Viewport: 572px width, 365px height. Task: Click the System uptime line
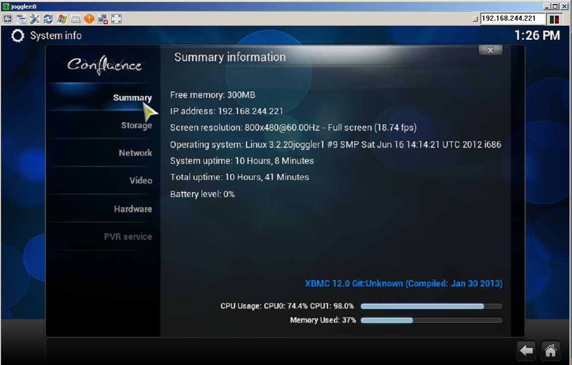pyautogui.click(x=242, y=160)
